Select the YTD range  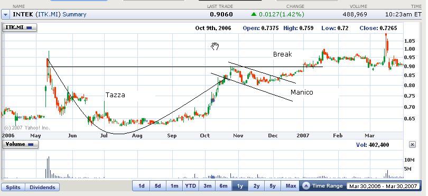tap(190, 186)
